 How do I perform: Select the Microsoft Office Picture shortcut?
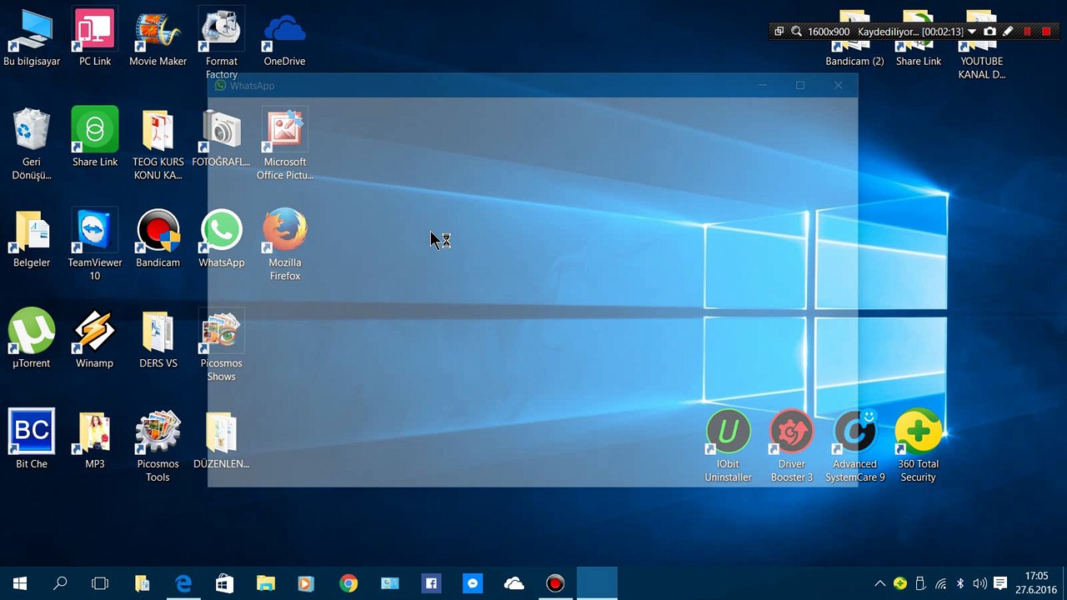pyautogui.click(x=284, y=144)
